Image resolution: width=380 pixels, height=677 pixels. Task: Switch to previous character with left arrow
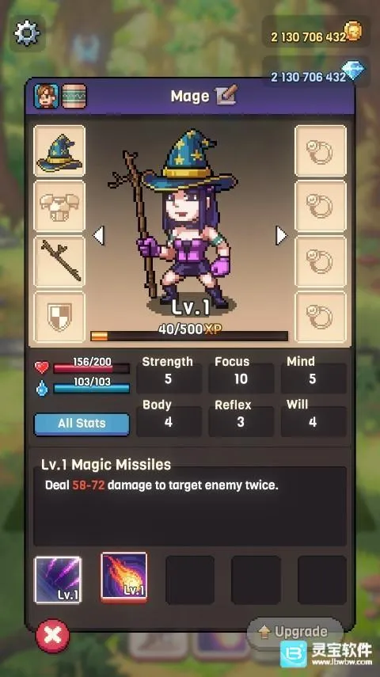(99, 236)
